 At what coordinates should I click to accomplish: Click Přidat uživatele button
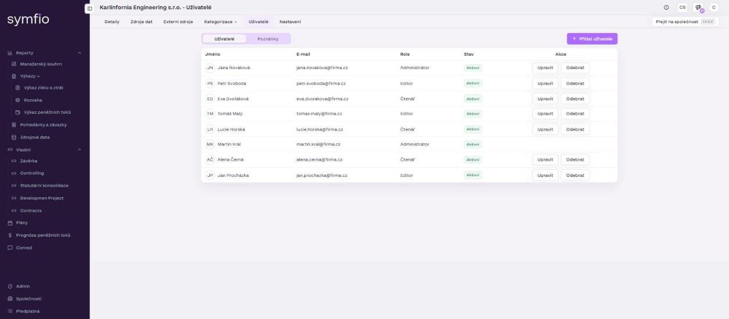[592, 38]
